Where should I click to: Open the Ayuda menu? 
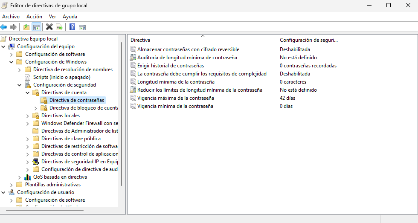click(x=70, y=17)
